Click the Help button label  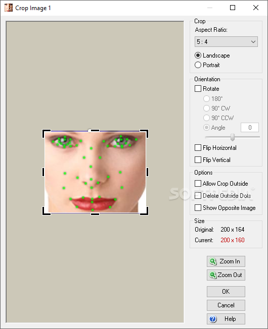[230, 319]
